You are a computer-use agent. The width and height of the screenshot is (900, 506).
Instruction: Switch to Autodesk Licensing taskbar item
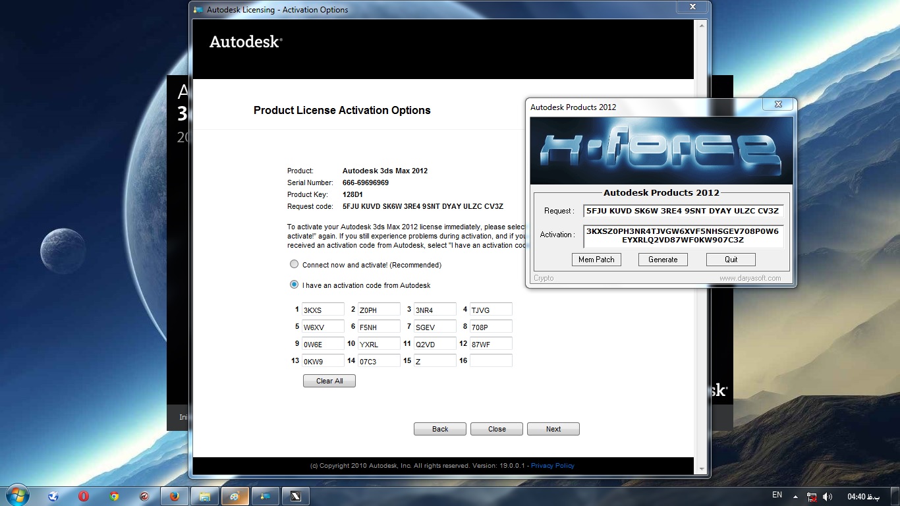266,496
